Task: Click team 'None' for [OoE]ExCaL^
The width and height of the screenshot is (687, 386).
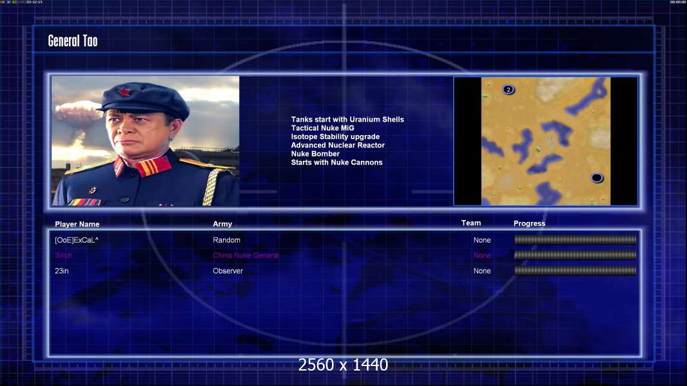Action: point(482,240)
